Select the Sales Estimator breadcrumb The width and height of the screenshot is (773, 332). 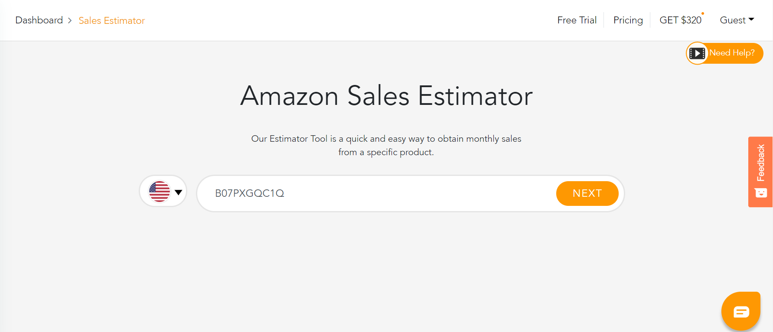(111, 20)
